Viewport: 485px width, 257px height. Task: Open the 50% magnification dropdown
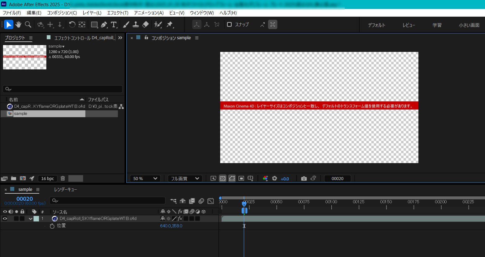pos(145,179)
